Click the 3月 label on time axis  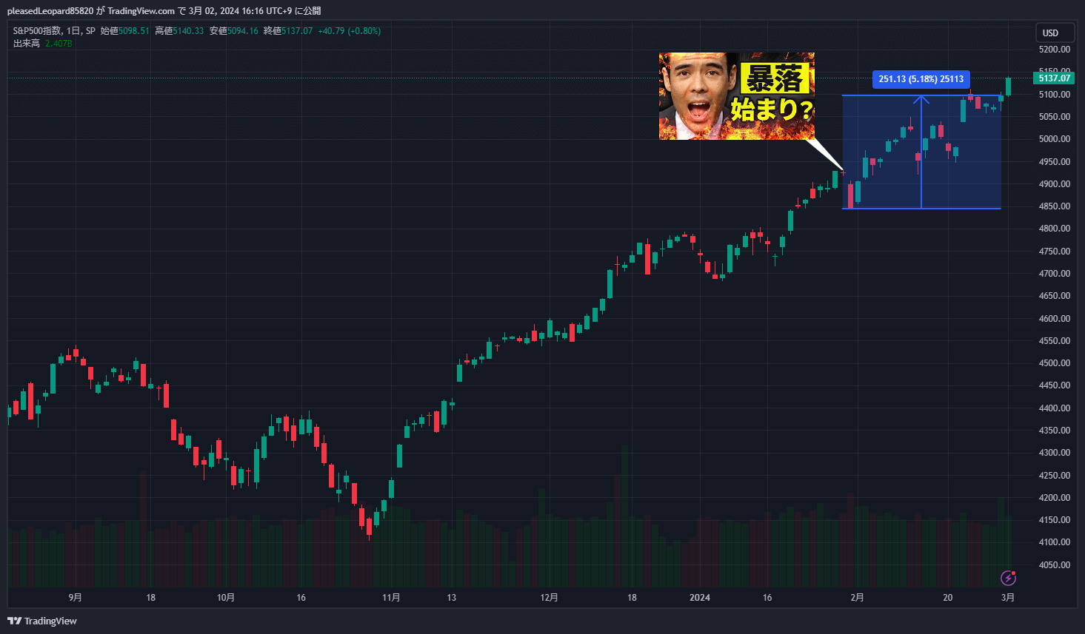tap(1008, 598)
